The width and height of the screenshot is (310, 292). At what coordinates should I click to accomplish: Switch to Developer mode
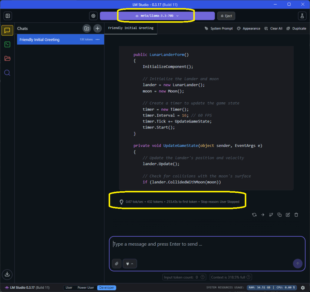coord(107,287)
